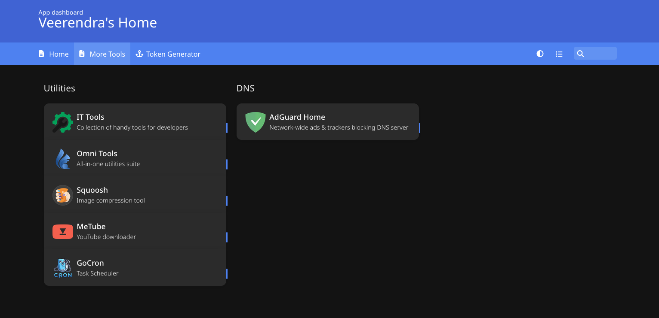Screen dimensions: 659x318
Task: Focus the search input field
Action: point(595,53)
